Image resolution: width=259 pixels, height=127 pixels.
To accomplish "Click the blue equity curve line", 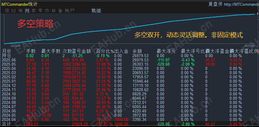I will click(129, 29).
